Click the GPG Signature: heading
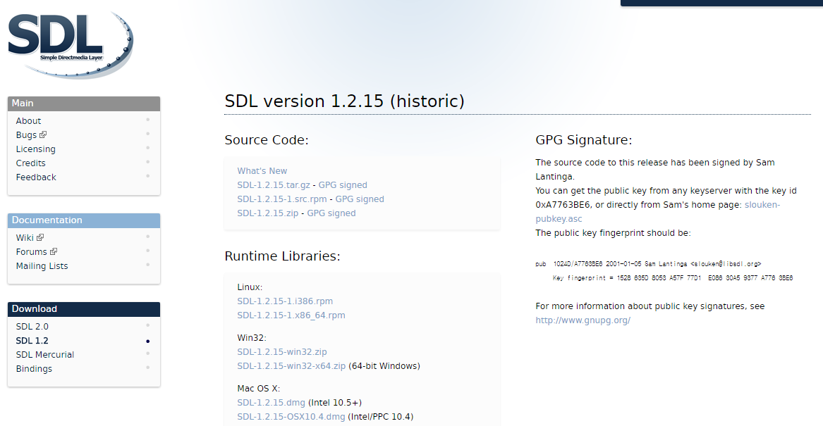 584,140
